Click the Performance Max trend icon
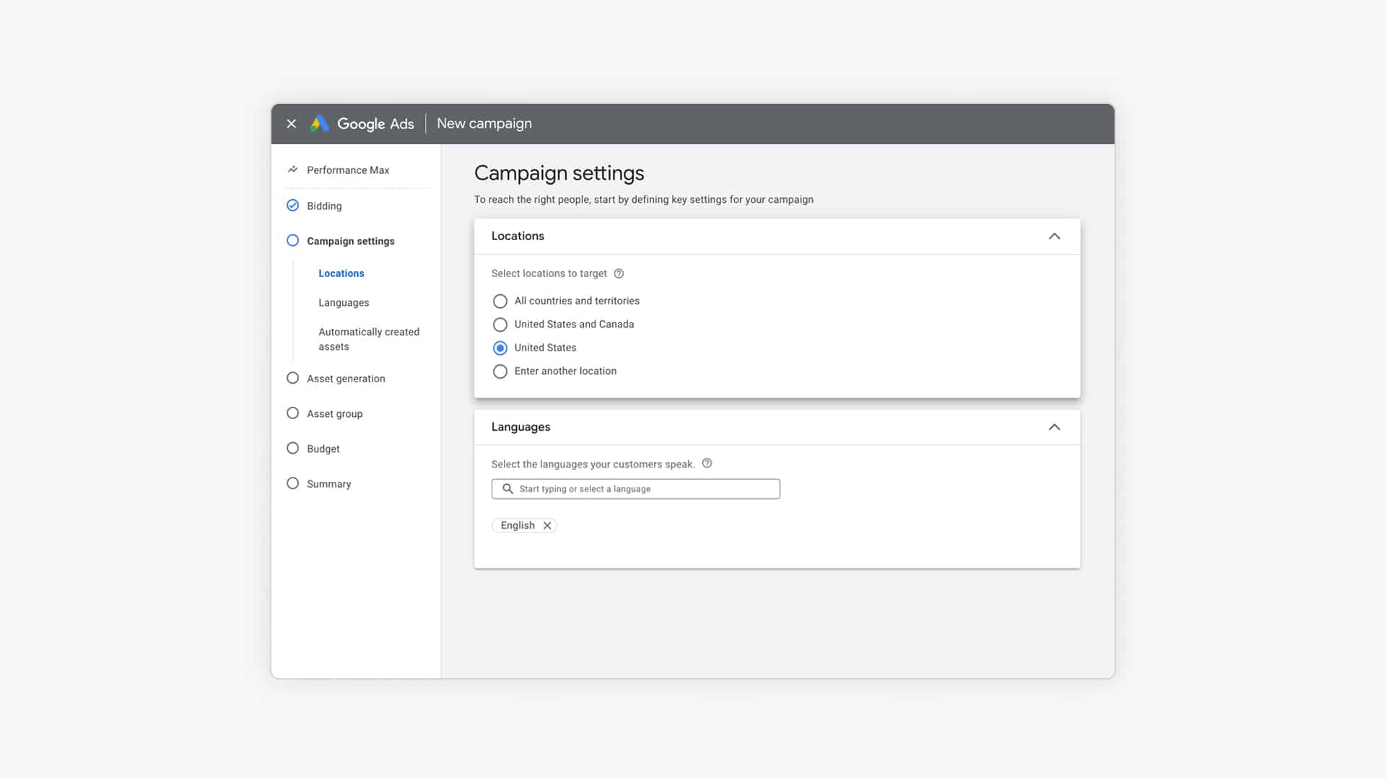 (292, 170)
